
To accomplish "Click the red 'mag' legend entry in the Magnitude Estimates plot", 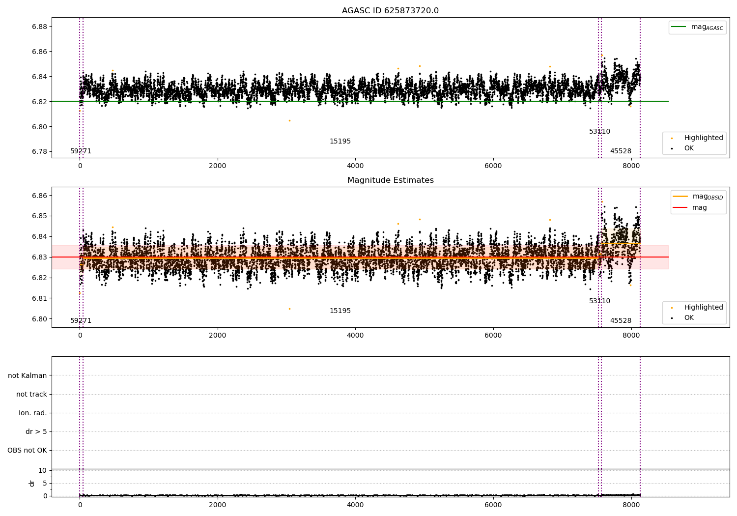I will click(690, 207).
